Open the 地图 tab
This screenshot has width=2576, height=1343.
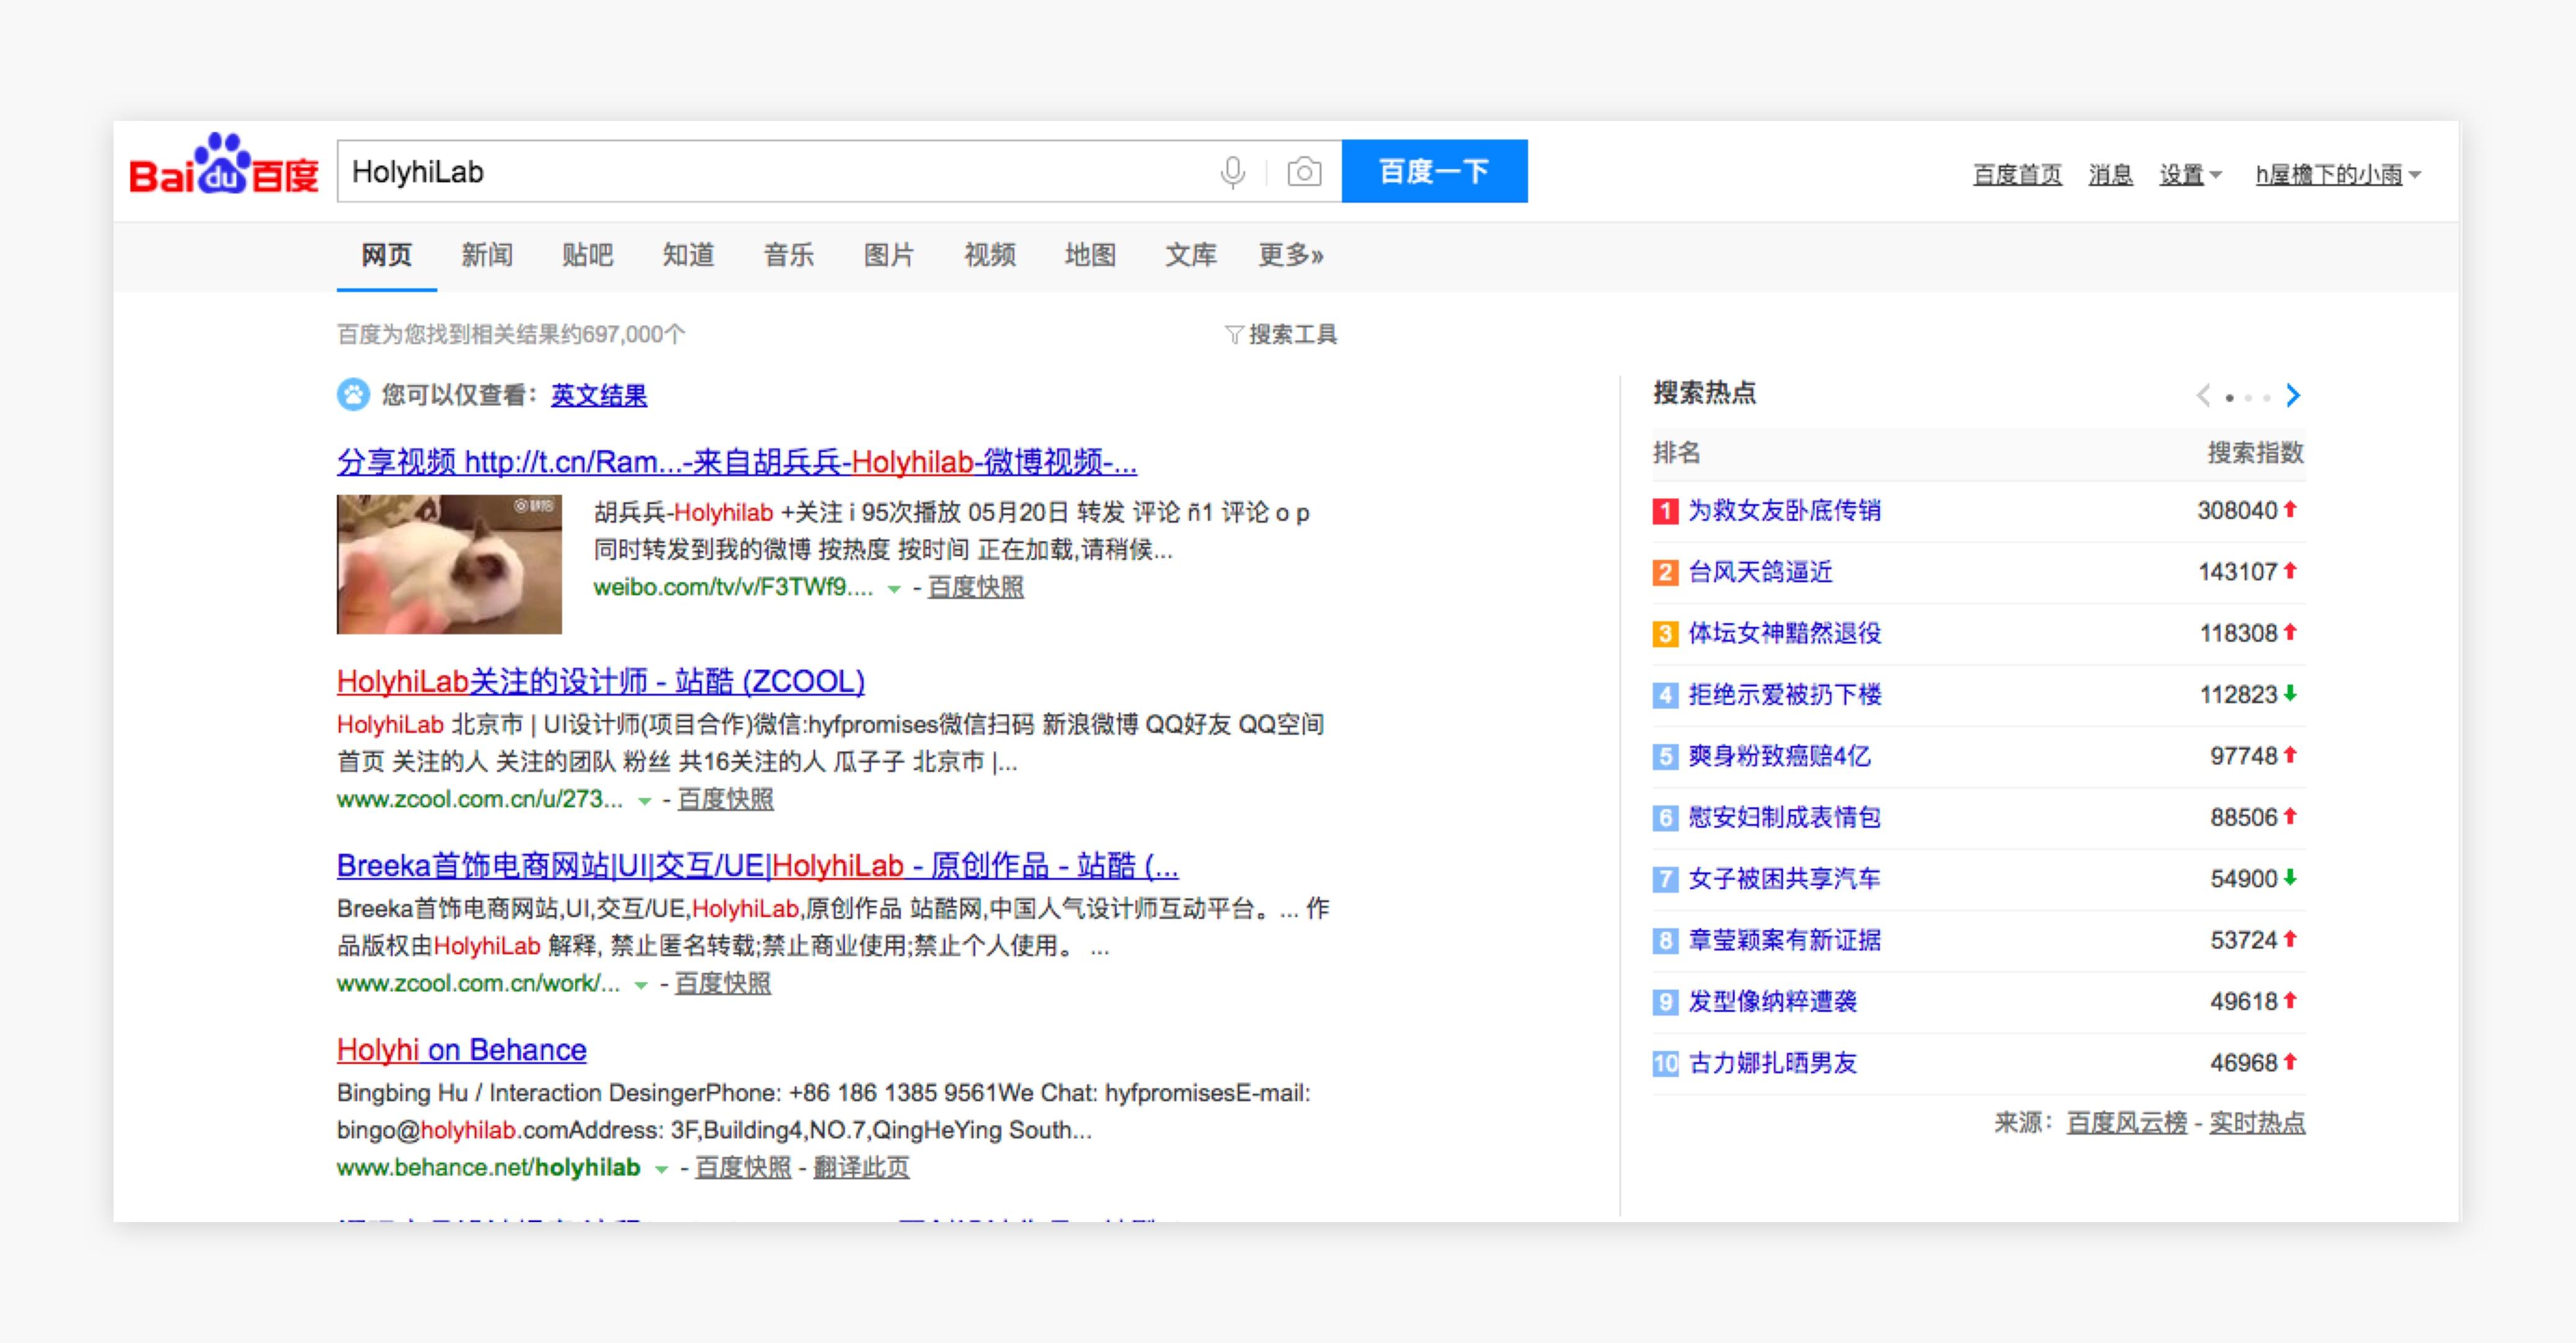[1090, 255]
